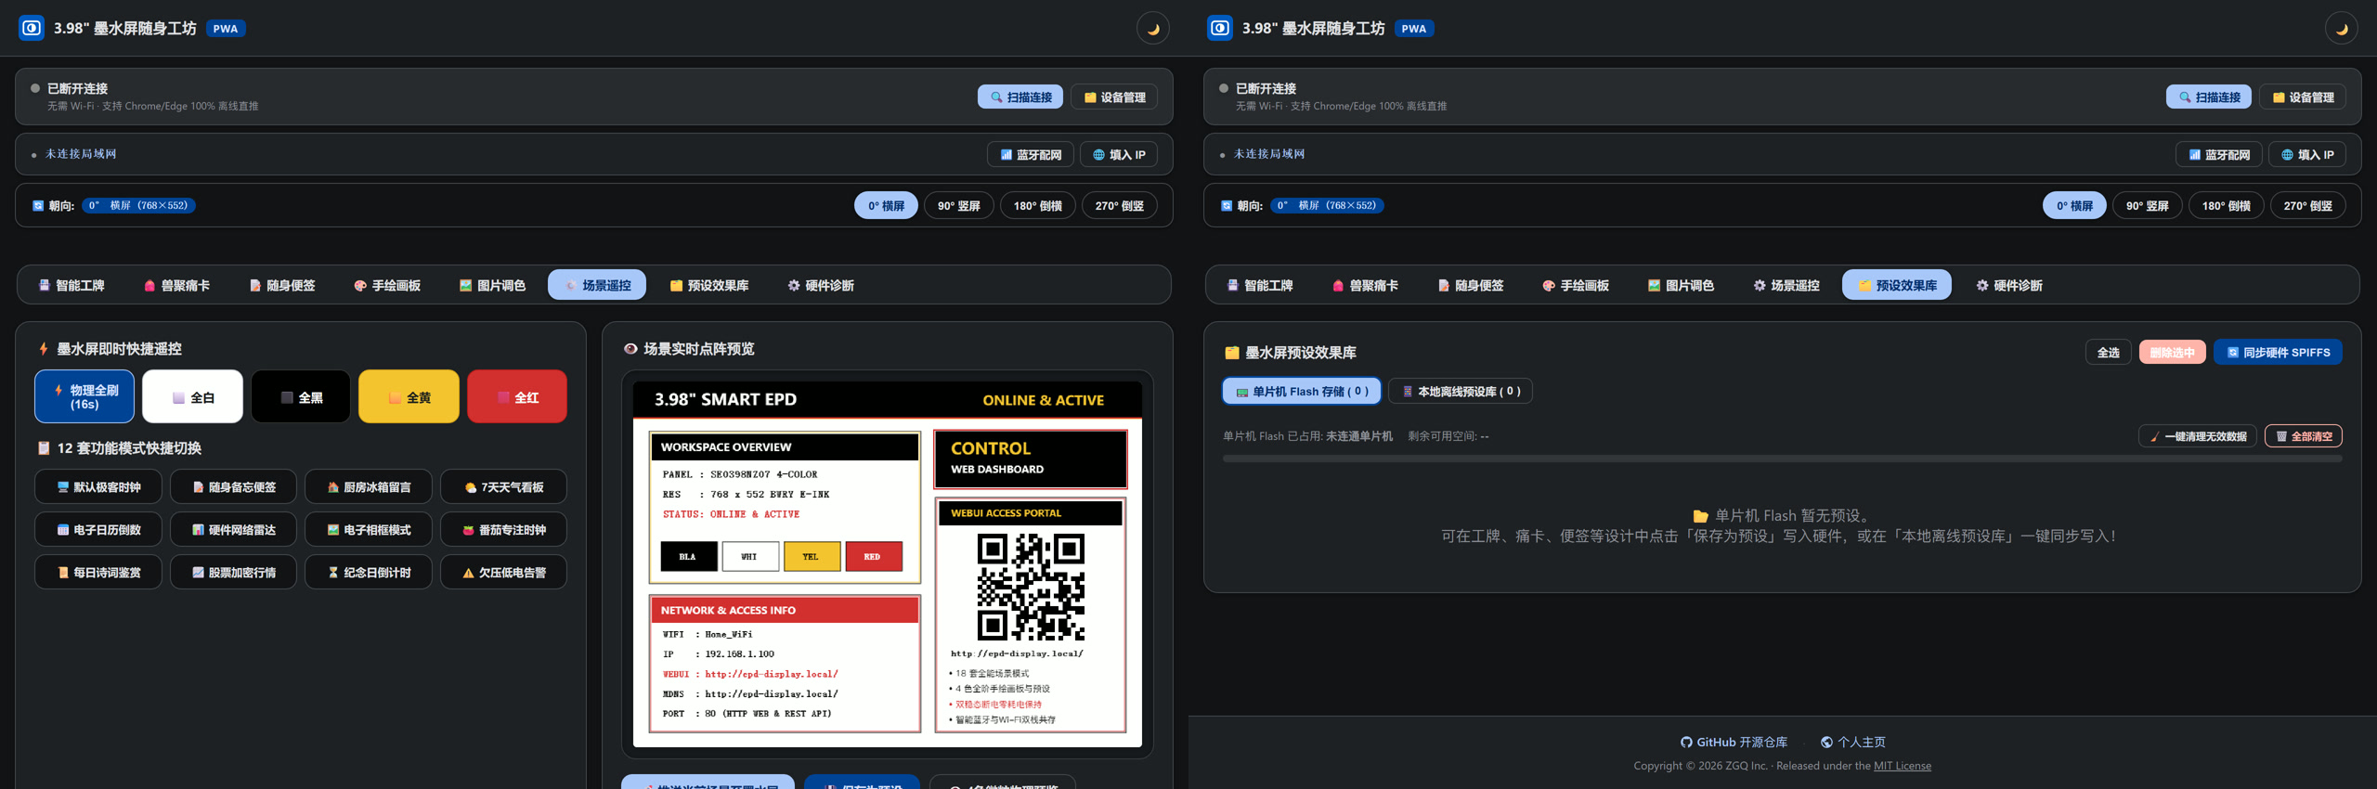Screen dimensions: 2377x789
Task: Toggle the moon dark-mode icon in the right window
Action: click(2342, 28)
